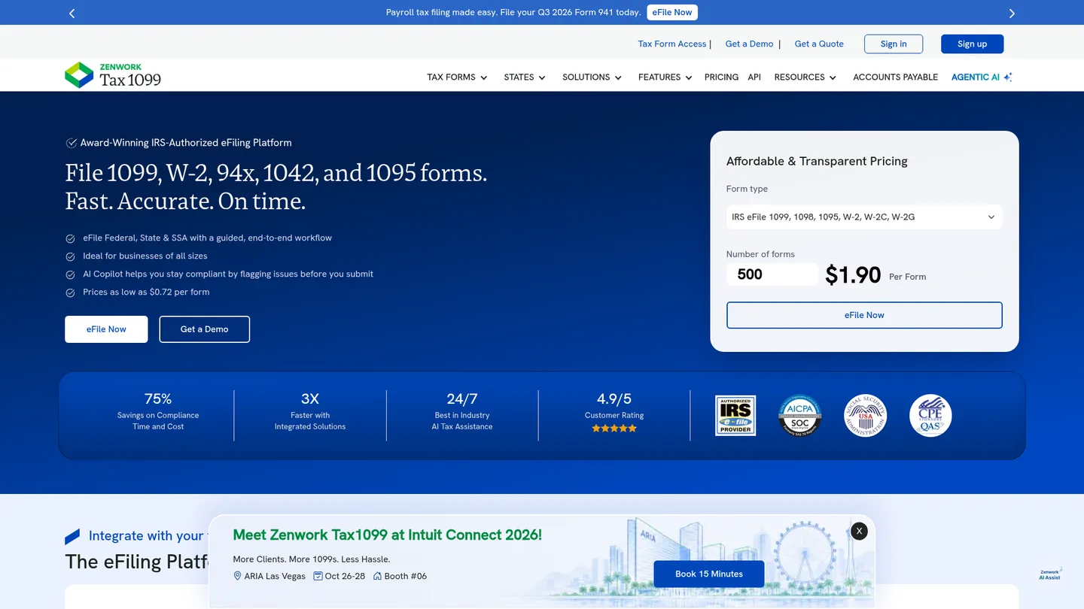The image size is (1084, 609).
Task: Click the IRS Authorized e-file Provider badge
Action: (x=735, y=416)
